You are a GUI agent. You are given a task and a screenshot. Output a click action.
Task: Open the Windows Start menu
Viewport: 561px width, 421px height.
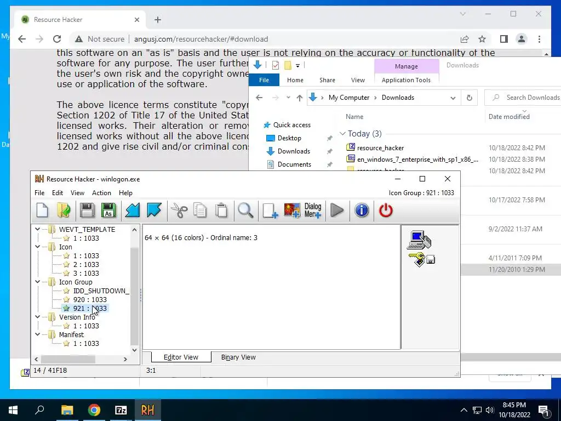(x=13, y=410)
